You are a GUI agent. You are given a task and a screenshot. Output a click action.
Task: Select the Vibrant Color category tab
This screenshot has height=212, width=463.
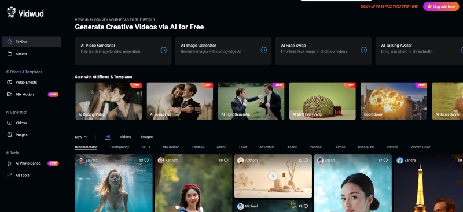click(x=420, y=147)
